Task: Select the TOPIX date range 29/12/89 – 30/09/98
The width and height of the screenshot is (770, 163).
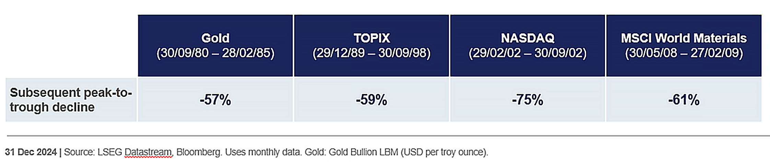Action: tap(372, 53)
